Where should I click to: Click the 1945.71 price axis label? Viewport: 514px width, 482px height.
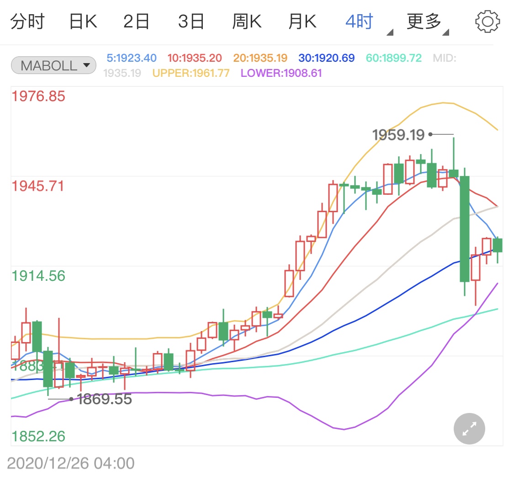[x=38, y=186]
